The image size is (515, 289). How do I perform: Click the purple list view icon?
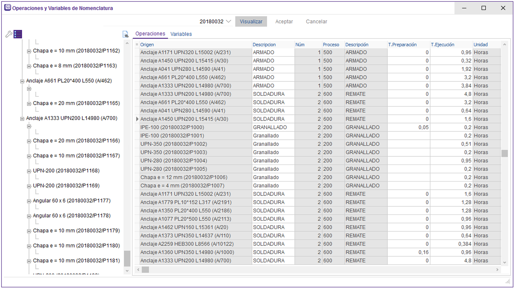(18, 34)
